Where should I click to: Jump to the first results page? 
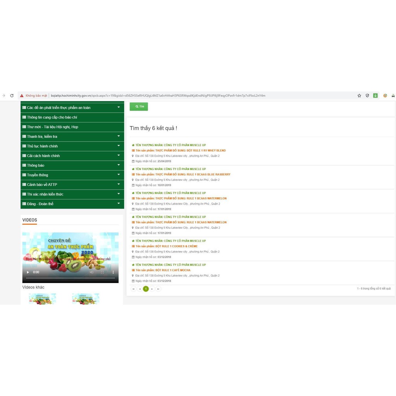click(133, 289)
